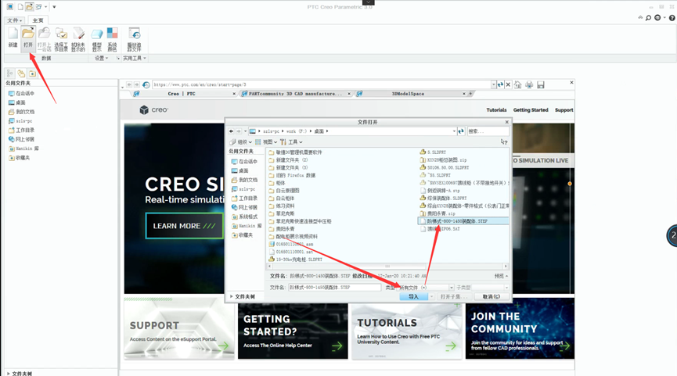This screenshot has height=376, width=677.
Task: Click 取消 cancel button in dialog
Action: click(x=492, y=297)
